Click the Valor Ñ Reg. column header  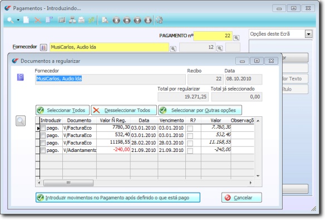(113, 120)
